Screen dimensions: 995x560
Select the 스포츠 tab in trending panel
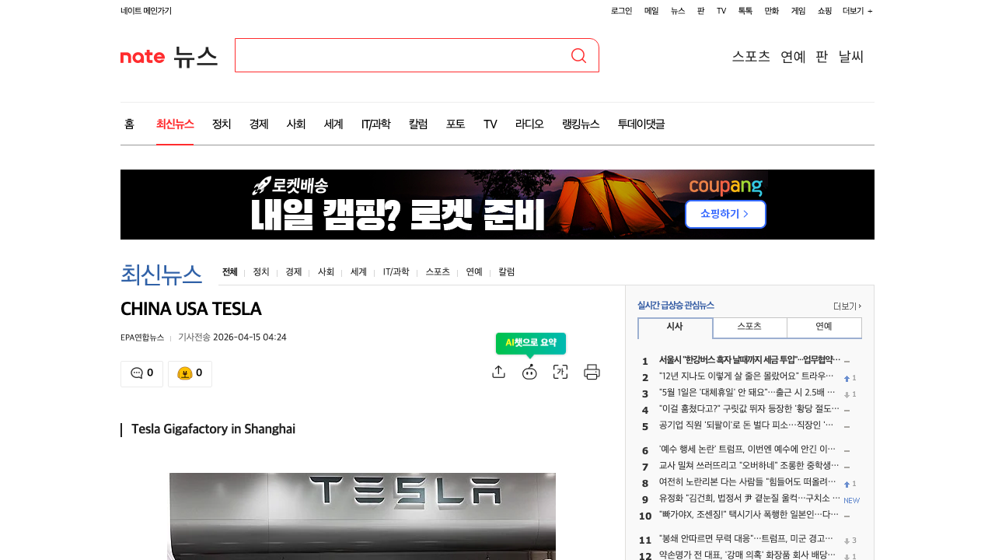[749, 327]
